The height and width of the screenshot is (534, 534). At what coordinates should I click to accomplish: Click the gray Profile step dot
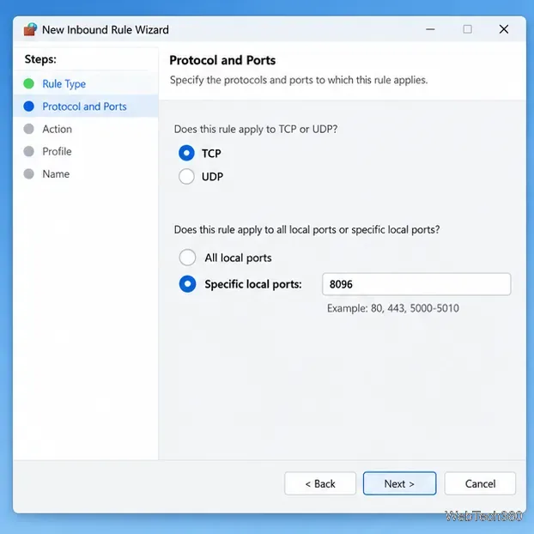(x=28, y=151)
